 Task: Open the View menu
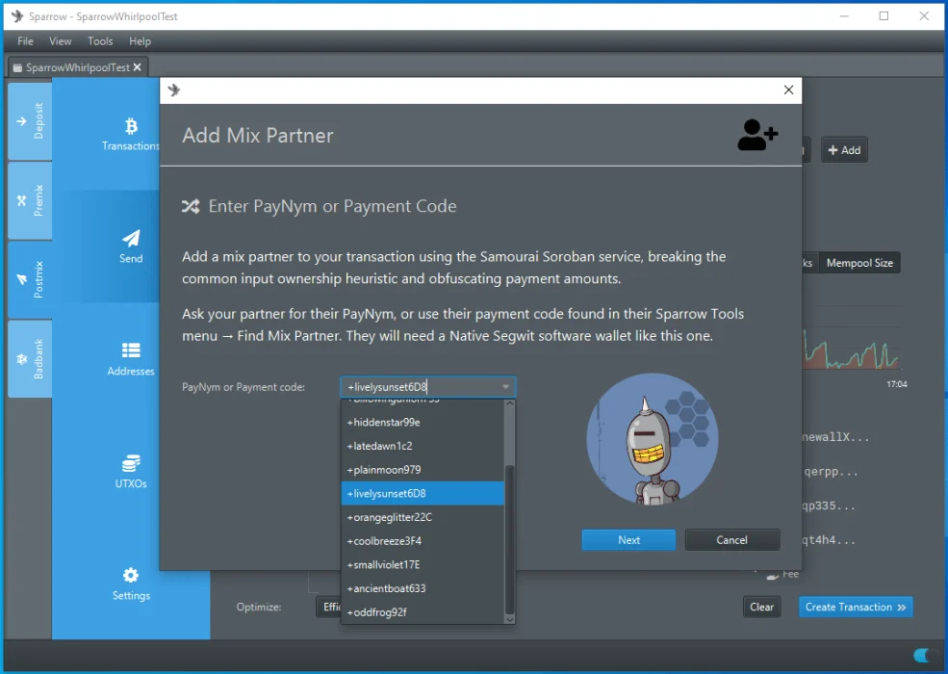[61, 41]
